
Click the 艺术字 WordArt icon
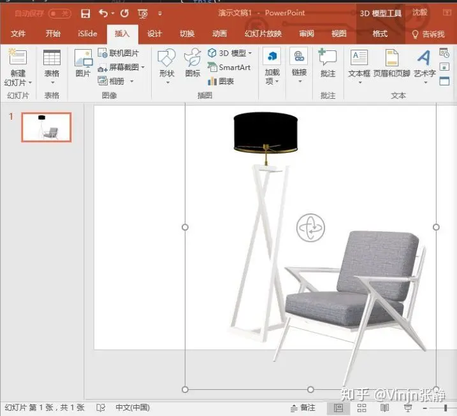pos(424,58)
